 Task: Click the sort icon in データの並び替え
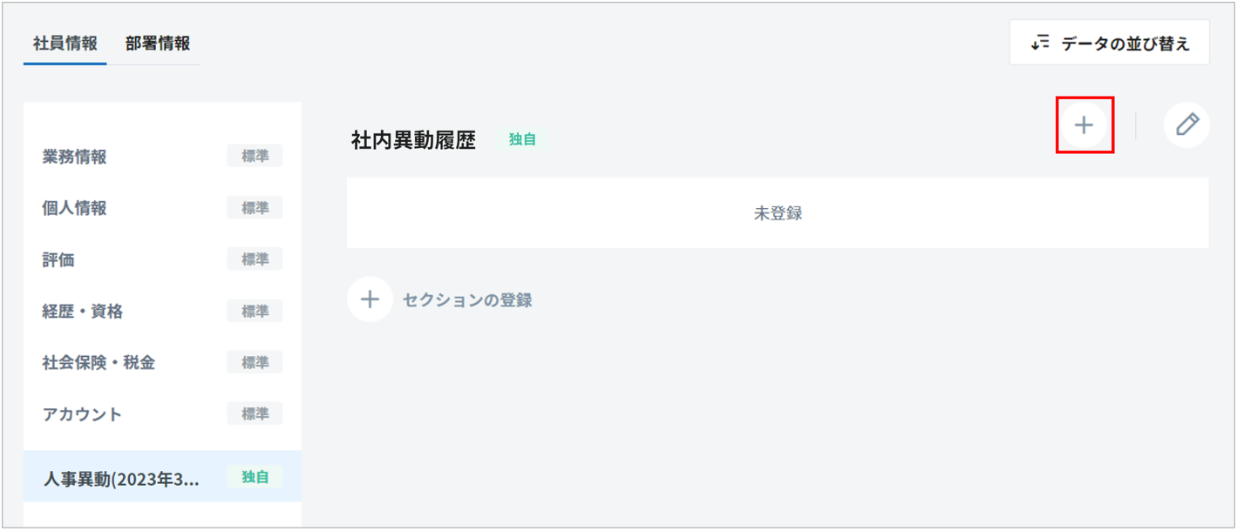click(x=1039, y=43)
